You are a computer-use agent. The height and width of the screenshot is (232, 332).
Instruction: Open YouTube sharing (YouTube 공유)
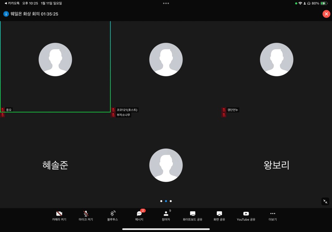click(246, 216)
